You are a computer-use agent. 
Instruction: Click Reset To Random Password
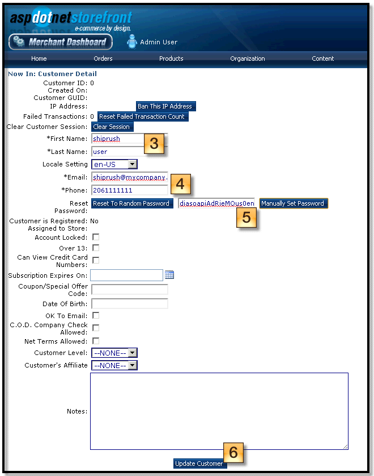coord(132,203)
